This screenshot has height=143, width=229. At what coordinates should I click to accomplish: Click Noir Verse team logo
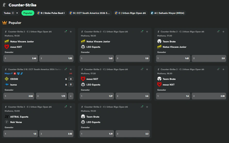click(6, 122)
